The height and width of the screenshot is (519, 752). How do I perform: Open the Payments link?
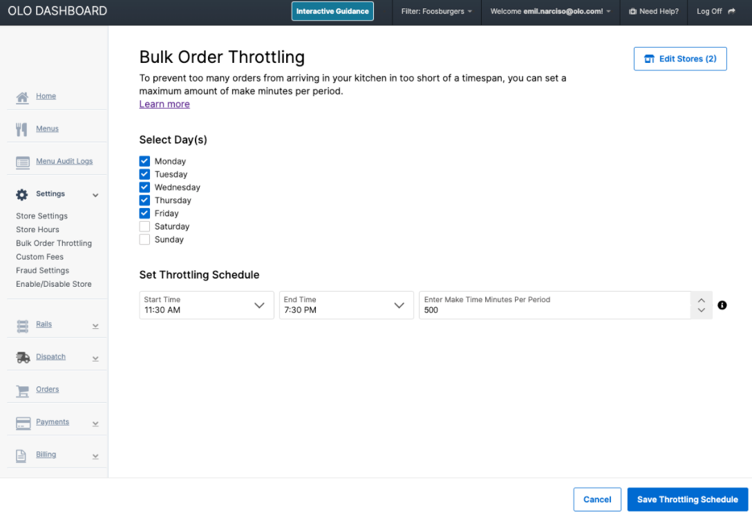coord(53,422)
